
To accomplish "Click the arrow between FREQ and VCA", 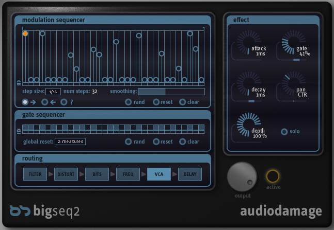I will [x=144, y=174].
